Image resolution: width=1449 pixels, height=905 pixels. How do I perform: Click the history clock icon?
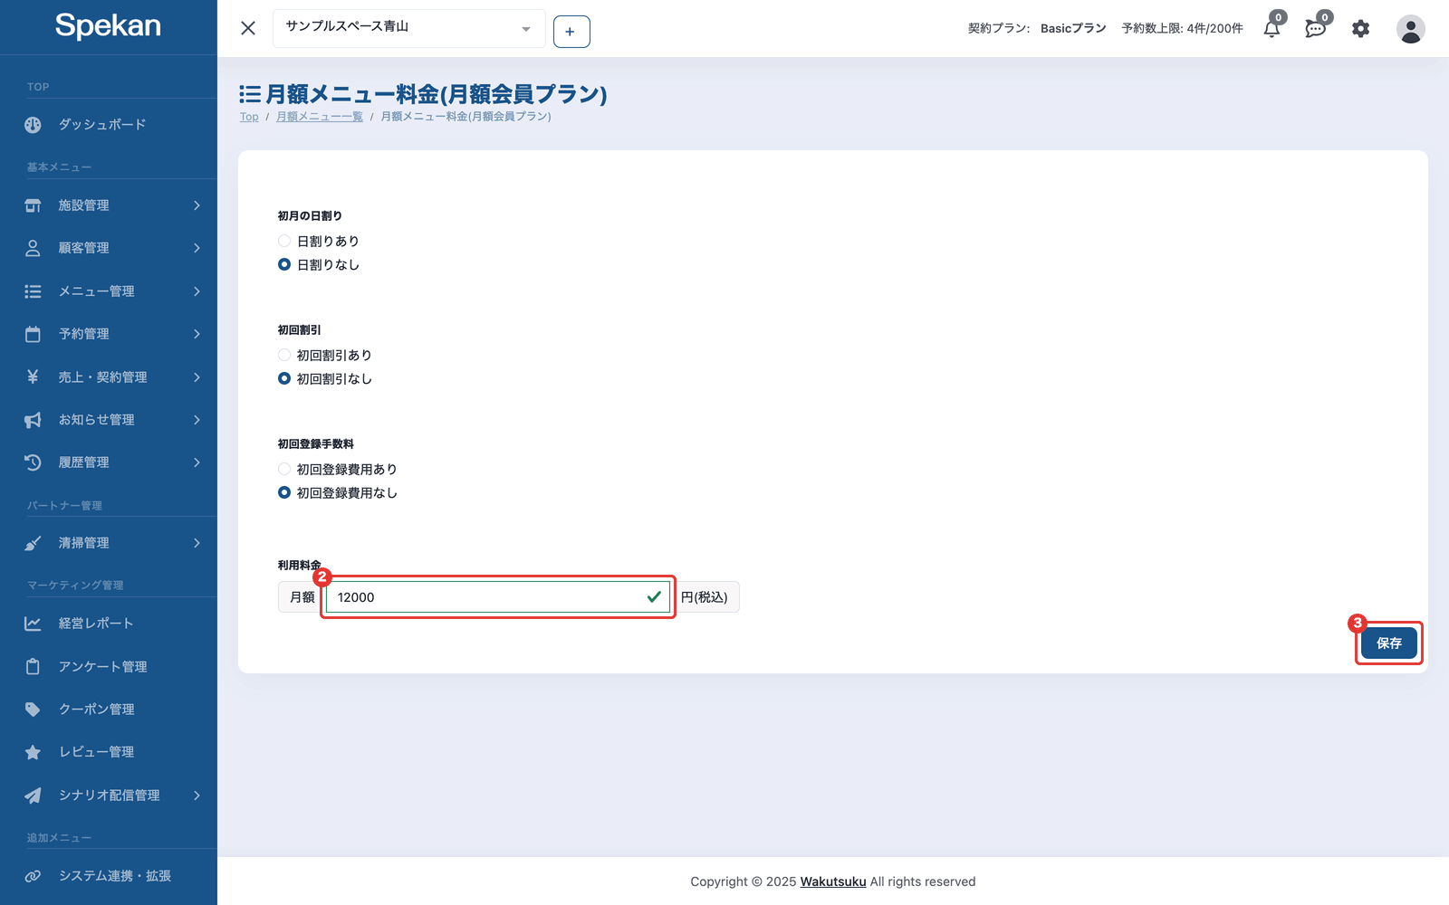pos(33,462)
